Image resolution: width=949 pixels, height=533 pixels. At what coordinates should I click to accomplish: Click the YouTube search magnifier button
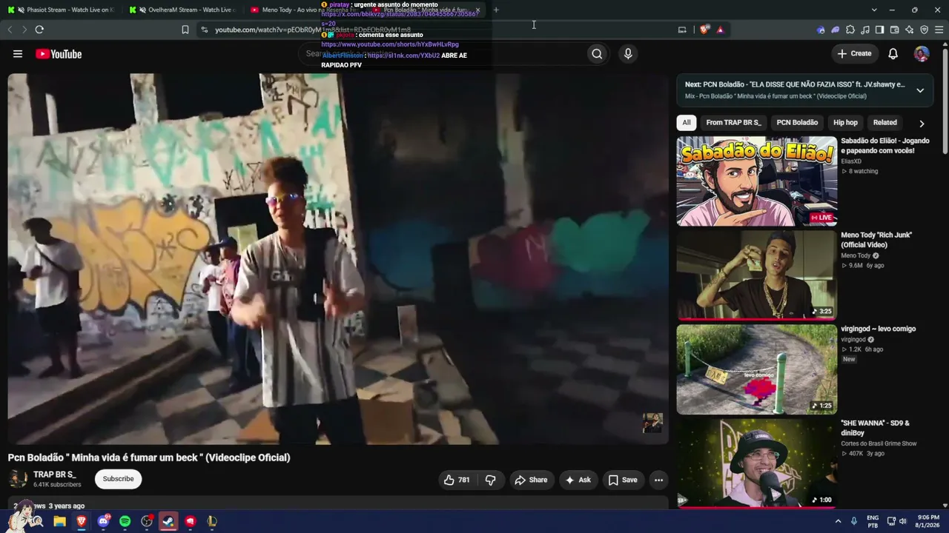click(x=597, y=53)
